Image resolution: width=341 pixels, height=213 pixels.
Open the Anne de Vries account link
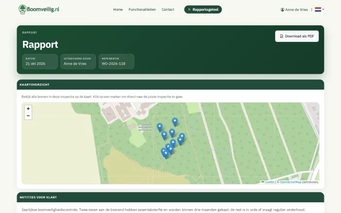point(294,10)
